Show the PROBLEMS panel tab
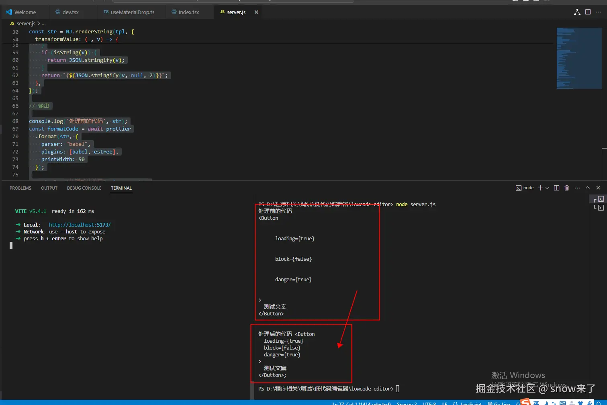Viewport: 607px width, 405px height. [20, 188]
